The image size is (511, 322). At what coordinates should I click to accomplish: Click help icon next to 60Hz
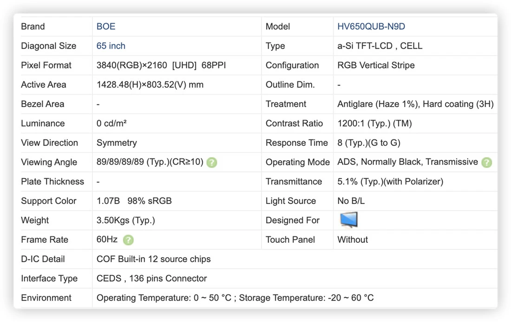pyautogui.click(x=128, y=240)
